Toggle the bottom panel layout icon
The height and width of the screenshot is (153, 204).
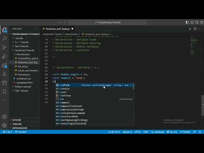click(192, 22)
